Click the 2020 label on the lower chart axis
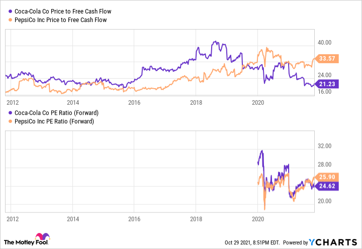Image resolution: width=362 pixels, height=249 pixels. tap(257, 218)
